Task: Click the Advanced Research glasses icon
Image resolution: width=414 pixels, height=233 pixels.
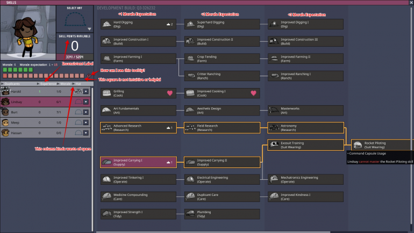Action: 106,128
